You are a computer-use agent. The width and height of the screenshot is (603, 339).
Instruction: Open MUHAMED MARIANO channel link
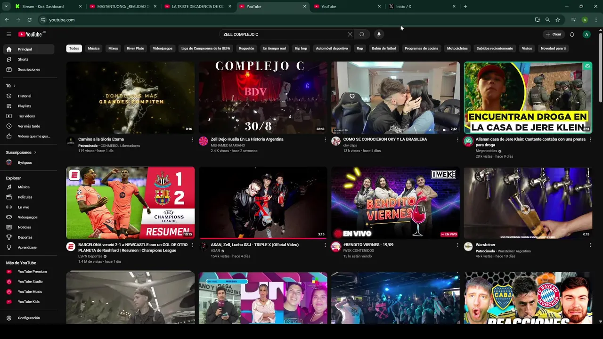(x=228, y=145)
